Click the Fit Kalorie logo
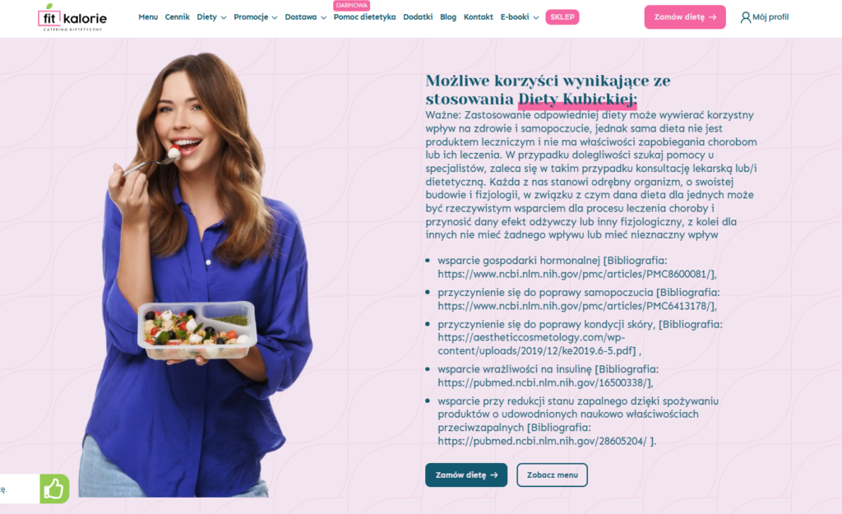The height and width of the screenshot is (514, 842). [72, 17]
